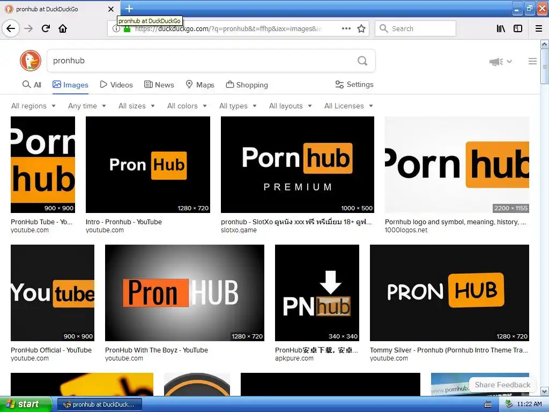Click the Pornhub logo and symbol title
Viewport: 549px width, 412px height.
coord(455,222)
